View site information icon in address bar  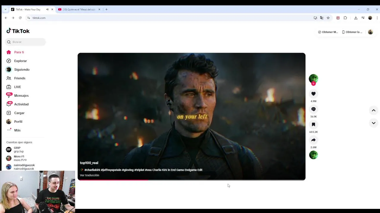[x=28, y=18]
